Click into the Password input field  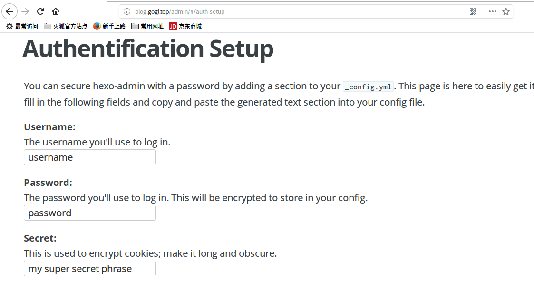click(x=90, y=213)
